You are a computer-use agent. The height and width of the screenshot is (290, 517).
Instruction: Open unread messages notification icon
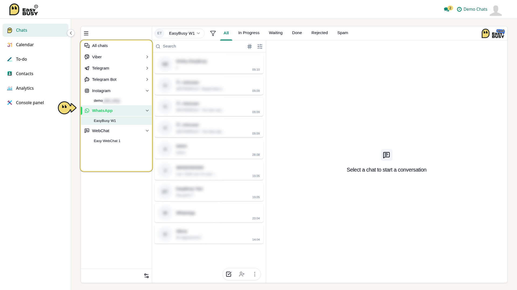point(448,9)
